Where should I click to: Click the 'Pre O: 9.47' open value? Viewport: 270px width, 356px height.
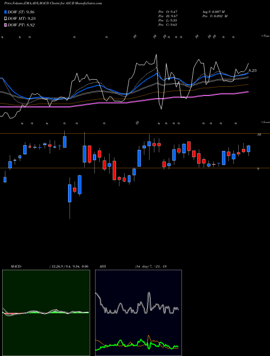pyautogui.click(x=168, y=12)
